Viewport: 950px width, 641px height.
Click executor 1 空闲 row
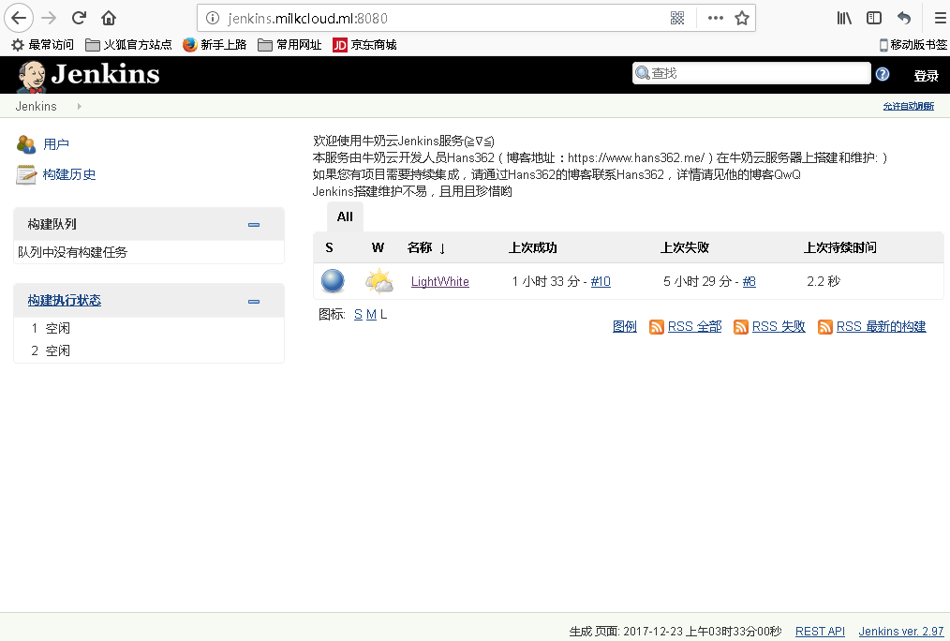point(148,328)
